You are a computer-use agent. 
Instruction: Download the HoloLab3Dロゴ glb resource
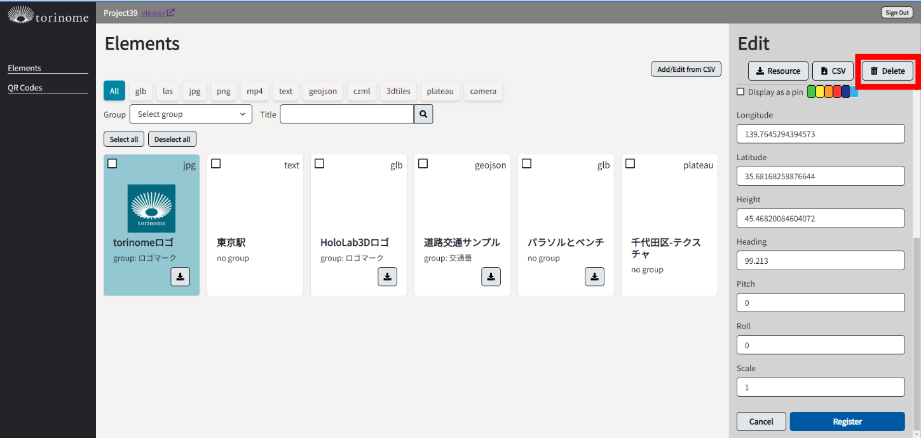(387, 277)
